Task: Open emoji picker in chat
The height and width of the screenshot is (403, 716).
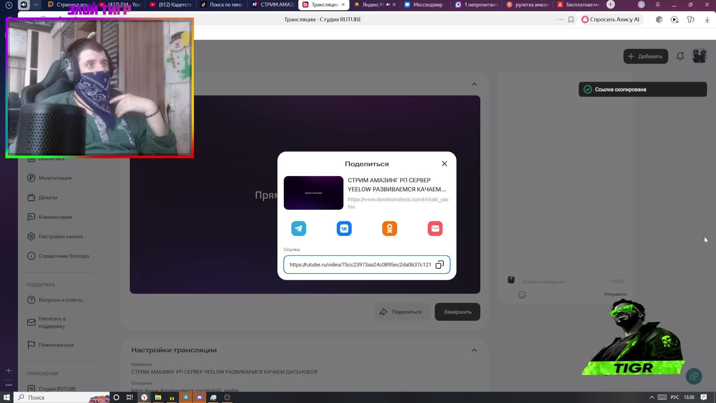Action: pos(522,295)
